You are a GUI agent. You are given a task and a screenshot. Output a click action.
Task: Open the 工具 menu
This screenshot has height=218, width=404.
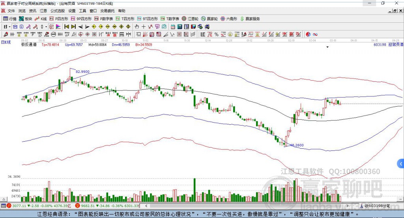coord(82,11)
